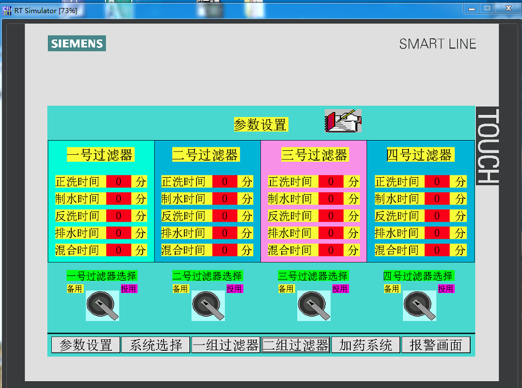Maximize the RT Simulator window

coord(487,9)
